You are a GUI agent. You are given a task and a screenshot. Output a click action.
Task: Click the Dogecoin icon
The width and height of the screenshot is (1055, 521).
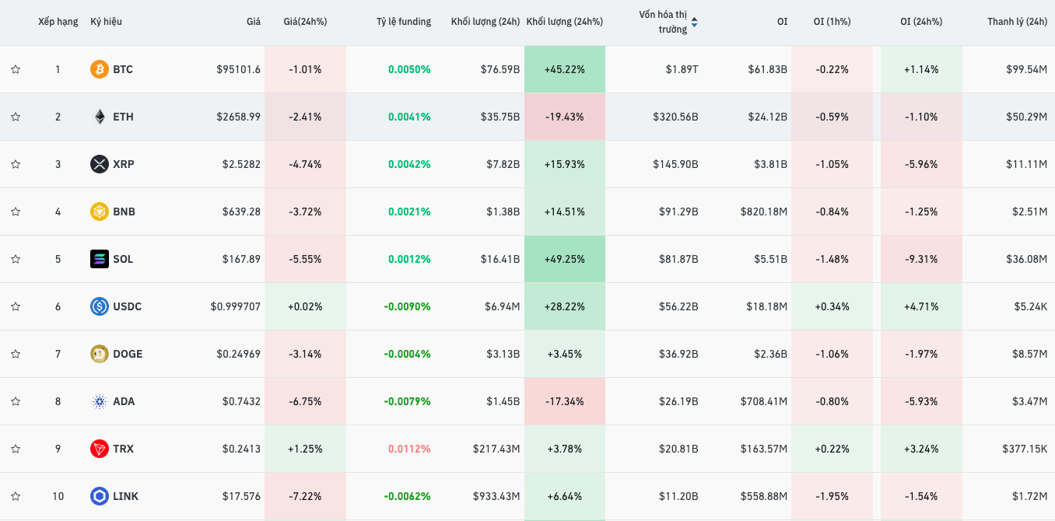(100, 354)
